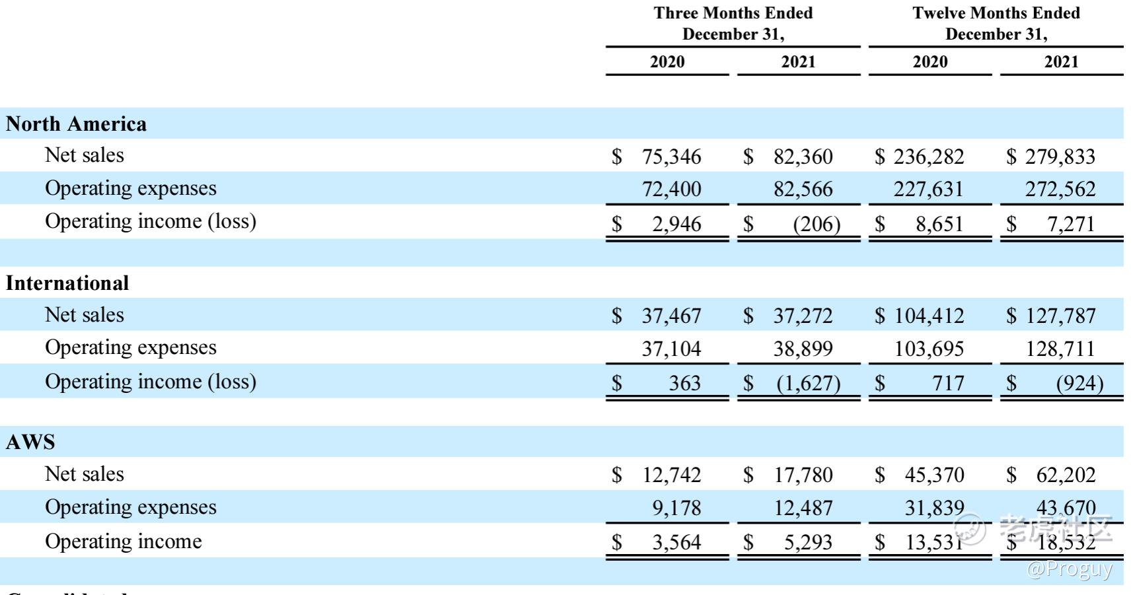
Task: Click AWS operating income 5,293
Action: click(808, 542)
